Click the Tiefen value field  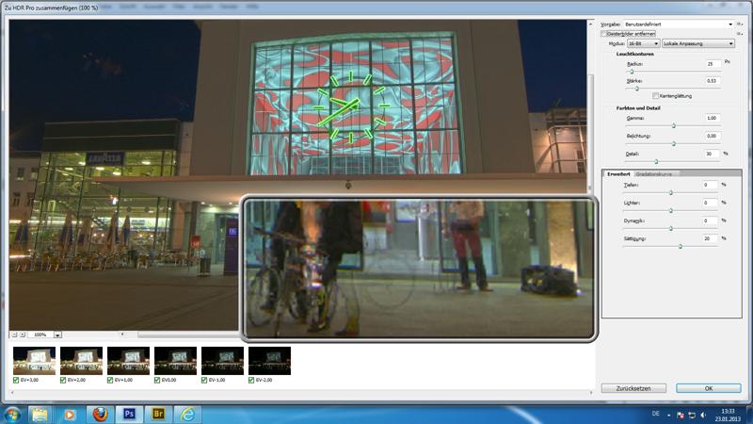pyautogui.click(x=709, y=185)
